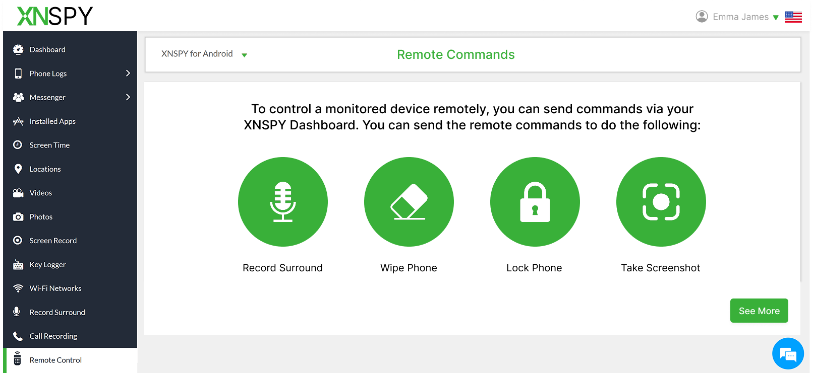Image resolution: width=813 pixels, height=373 pixels.
Task: Click the Key Logger keyboard icon
Action: pyautogui.click(x=18, y=265)
